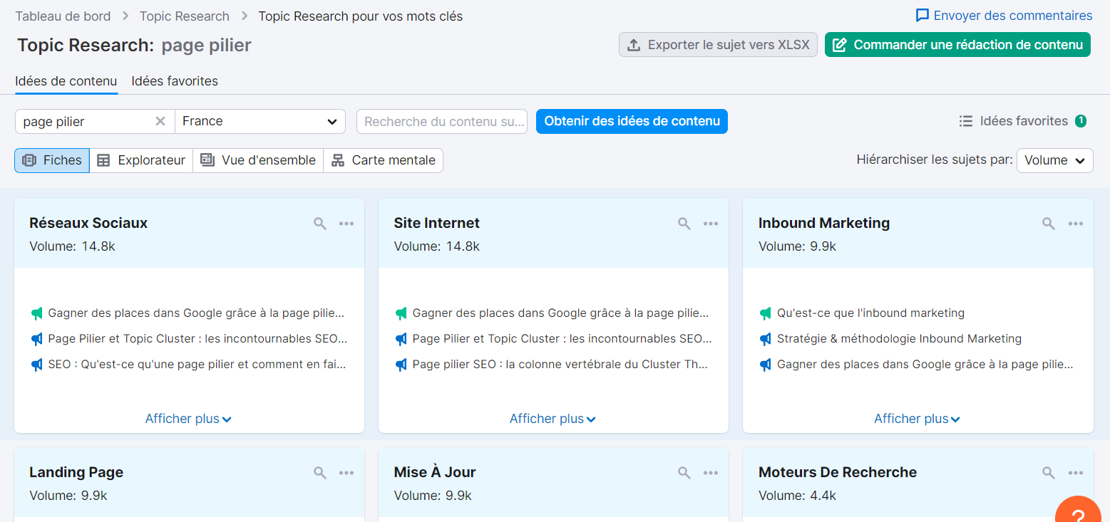
Task: Open 'Qu'est-ce que l'inbound marketing' headline
Action: tap(870, 313)
